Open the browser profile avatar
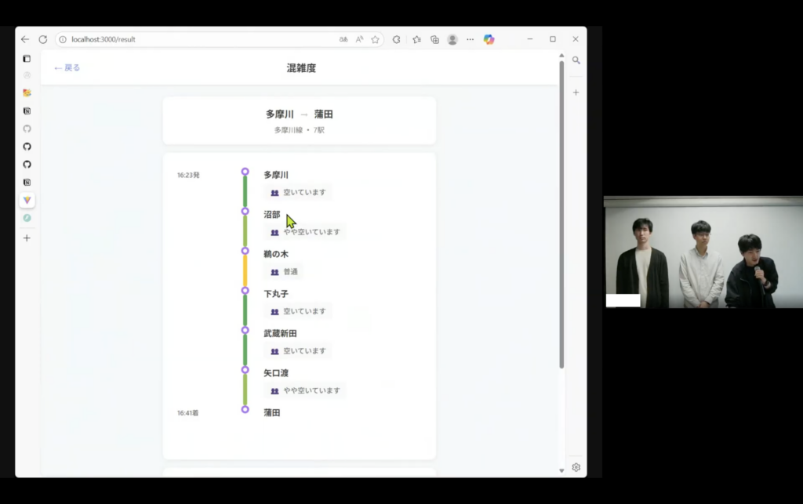Screen dimensions: 803x504 [x=452, y=39]
